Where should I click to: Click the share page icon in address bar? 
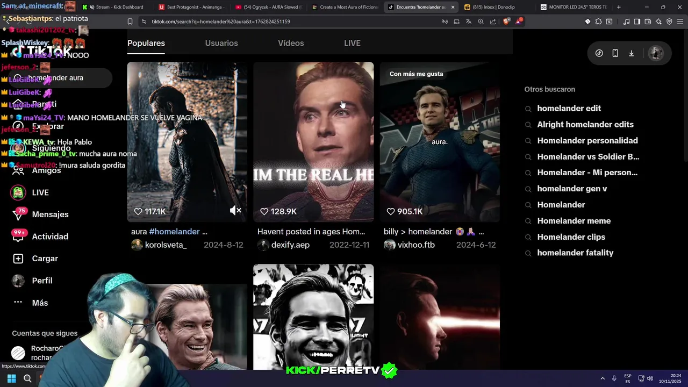[493, 21]
